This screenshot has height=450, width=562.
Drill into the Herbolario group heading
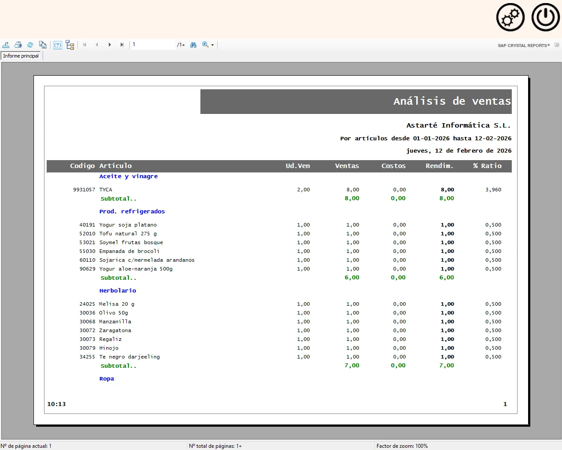pyautogui.click(x=118, y=291)
